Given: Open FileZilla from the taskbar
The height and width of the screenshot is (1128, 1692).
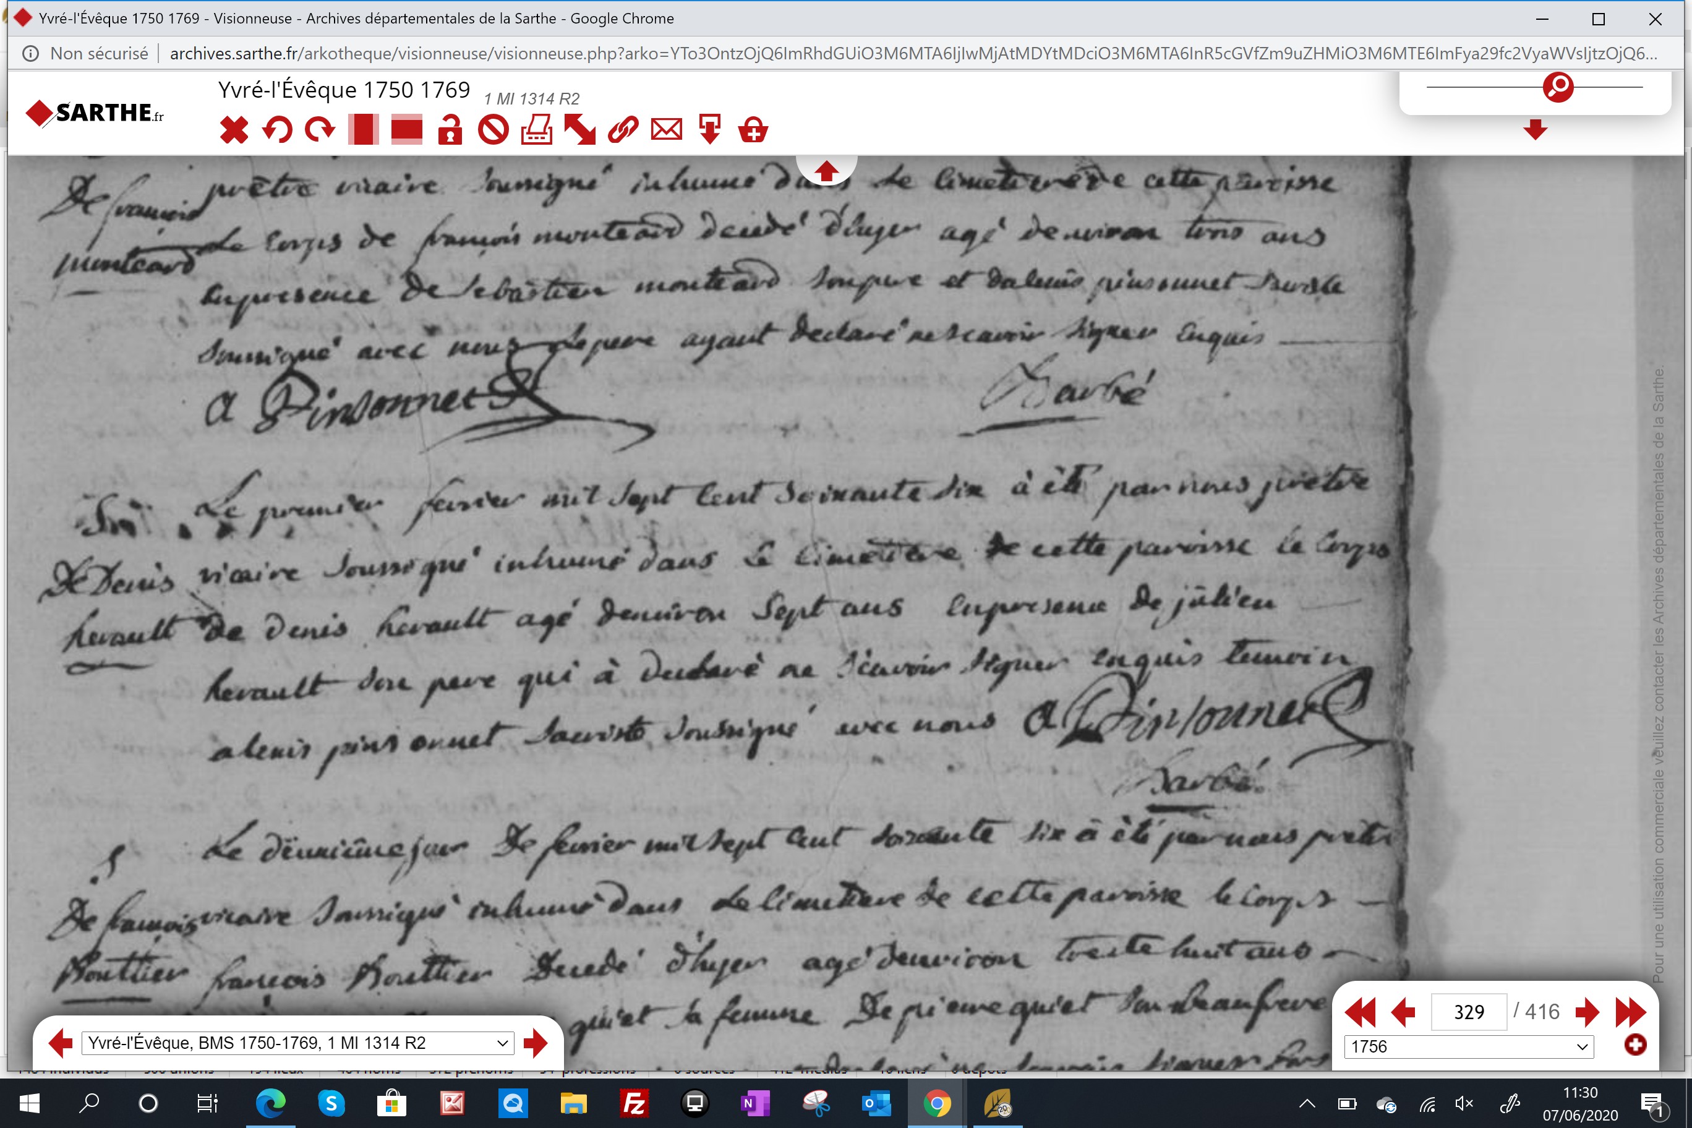Looking at the screenshot, I should click(x=634, y=1103).
